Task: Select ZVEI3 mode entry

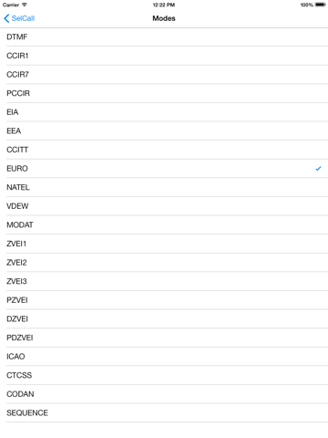Action: [164, 281]
